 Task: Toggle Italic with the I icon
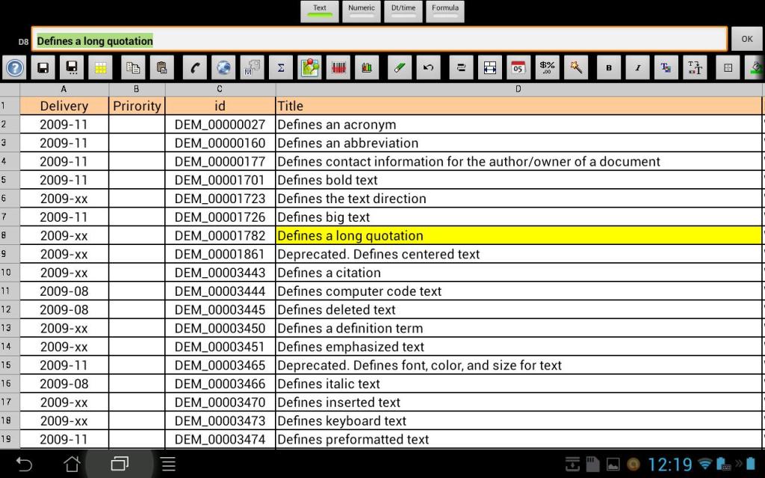pyautogui.click(x=638, y=68)
